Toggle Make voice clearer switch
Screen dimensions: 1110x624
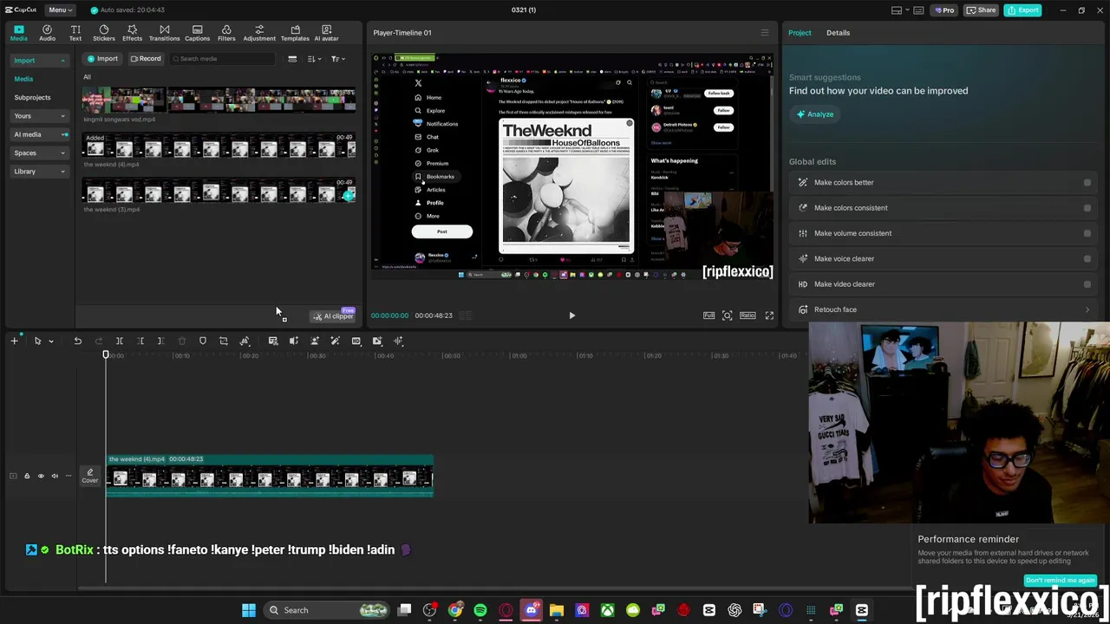(x=1087, y=258)
